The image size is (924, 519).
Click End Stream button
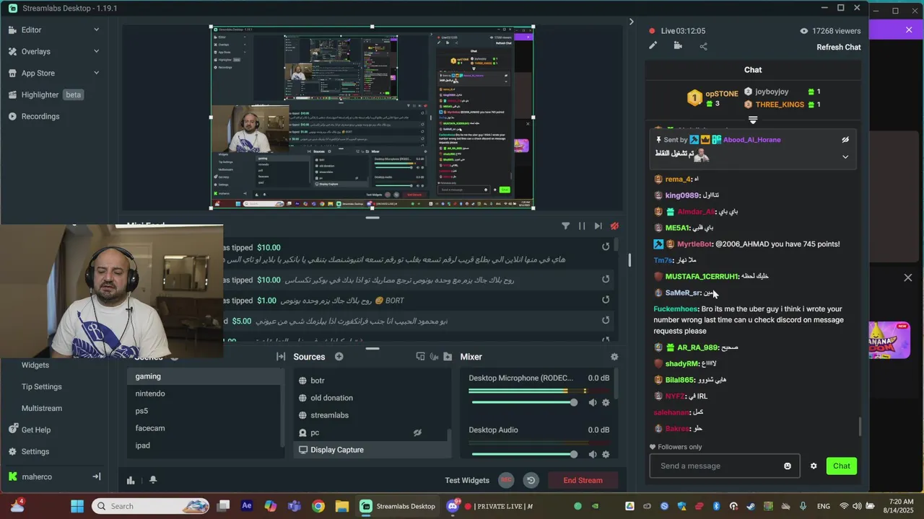[x=583, y=480]
